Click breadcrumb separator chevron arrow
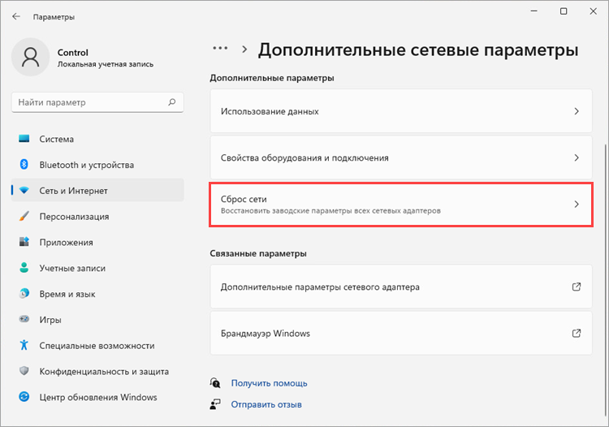Image resolution: width=609 pixels, height=427 pixels. point(244,50)
